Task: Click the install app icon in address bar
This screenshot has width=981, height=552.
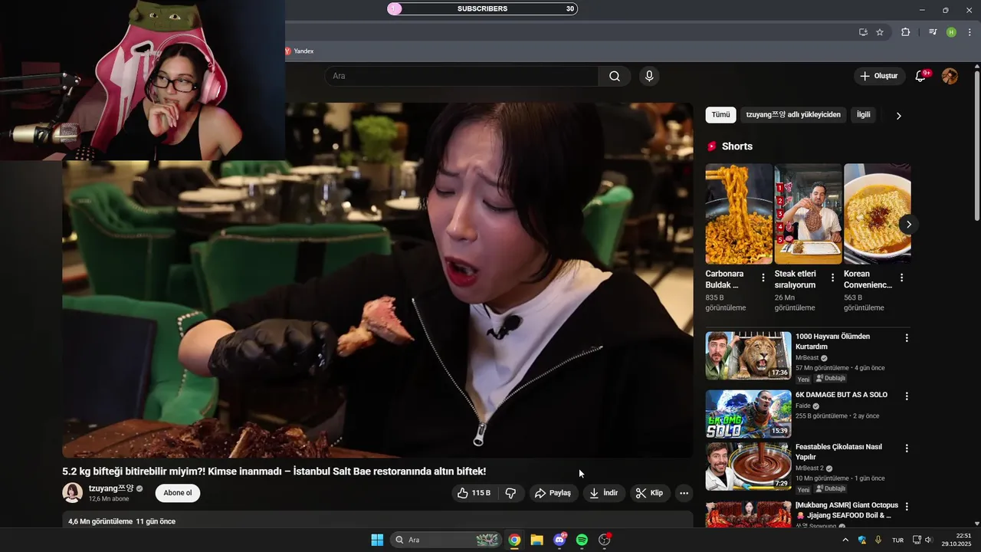Action: point(863,32)
